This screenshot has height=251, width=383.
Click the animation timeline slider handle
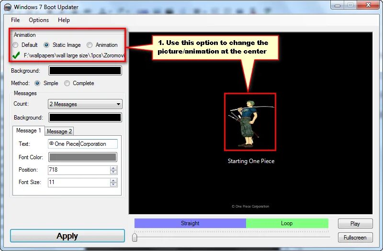click(x=135, y=237)
